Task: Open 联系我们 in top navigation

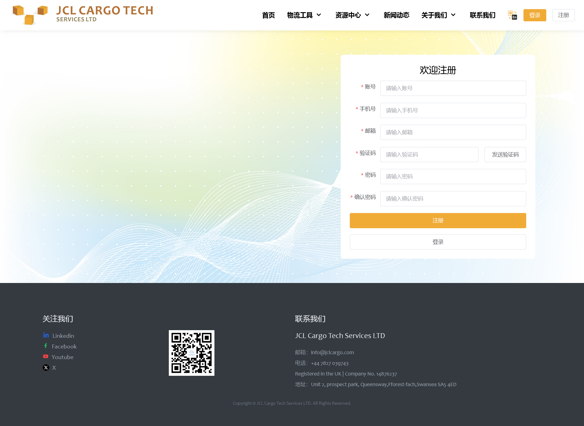Action: click(482, 15)
